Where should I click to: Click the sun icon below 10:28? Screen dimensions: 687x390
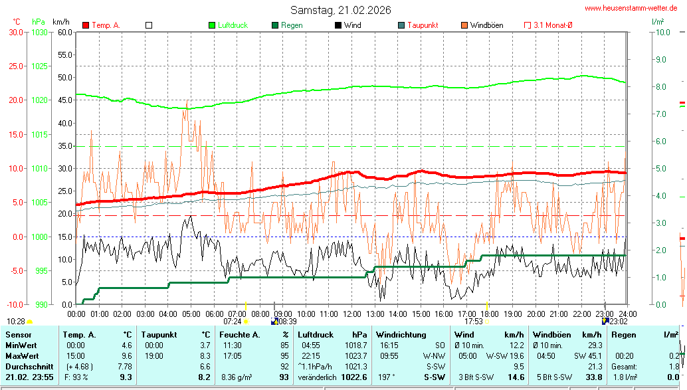30,322
